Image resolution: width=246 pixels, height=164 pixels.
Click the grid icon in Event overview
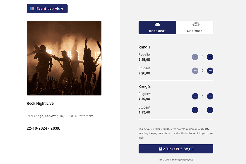[x=32, y=9]
